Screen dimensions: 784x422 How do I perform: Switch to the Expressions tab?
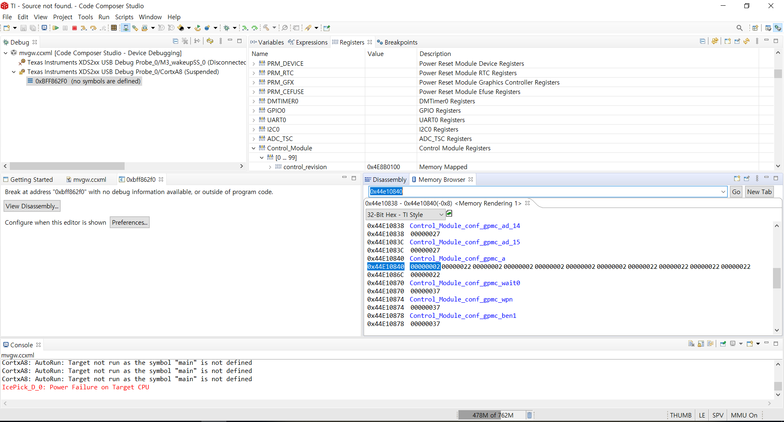point(308,42)
